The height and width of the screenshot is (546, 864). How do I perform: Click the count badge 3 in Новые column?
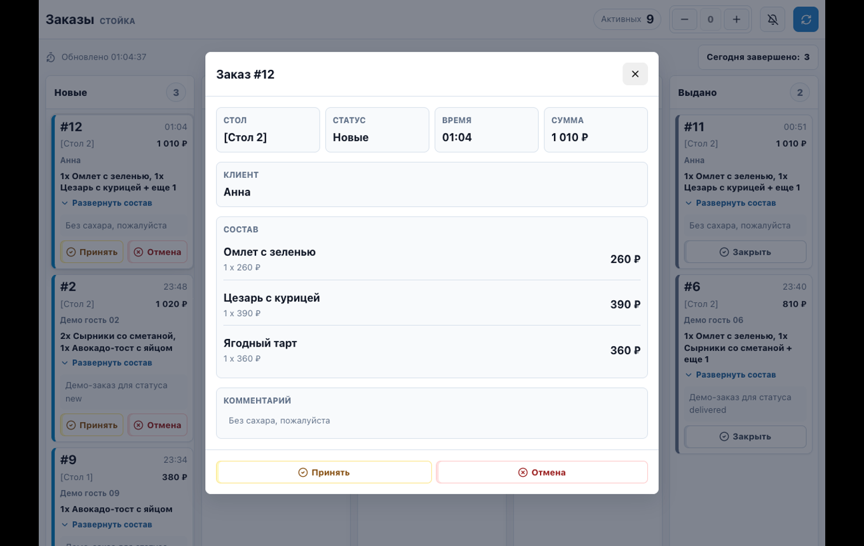point(176,93)
